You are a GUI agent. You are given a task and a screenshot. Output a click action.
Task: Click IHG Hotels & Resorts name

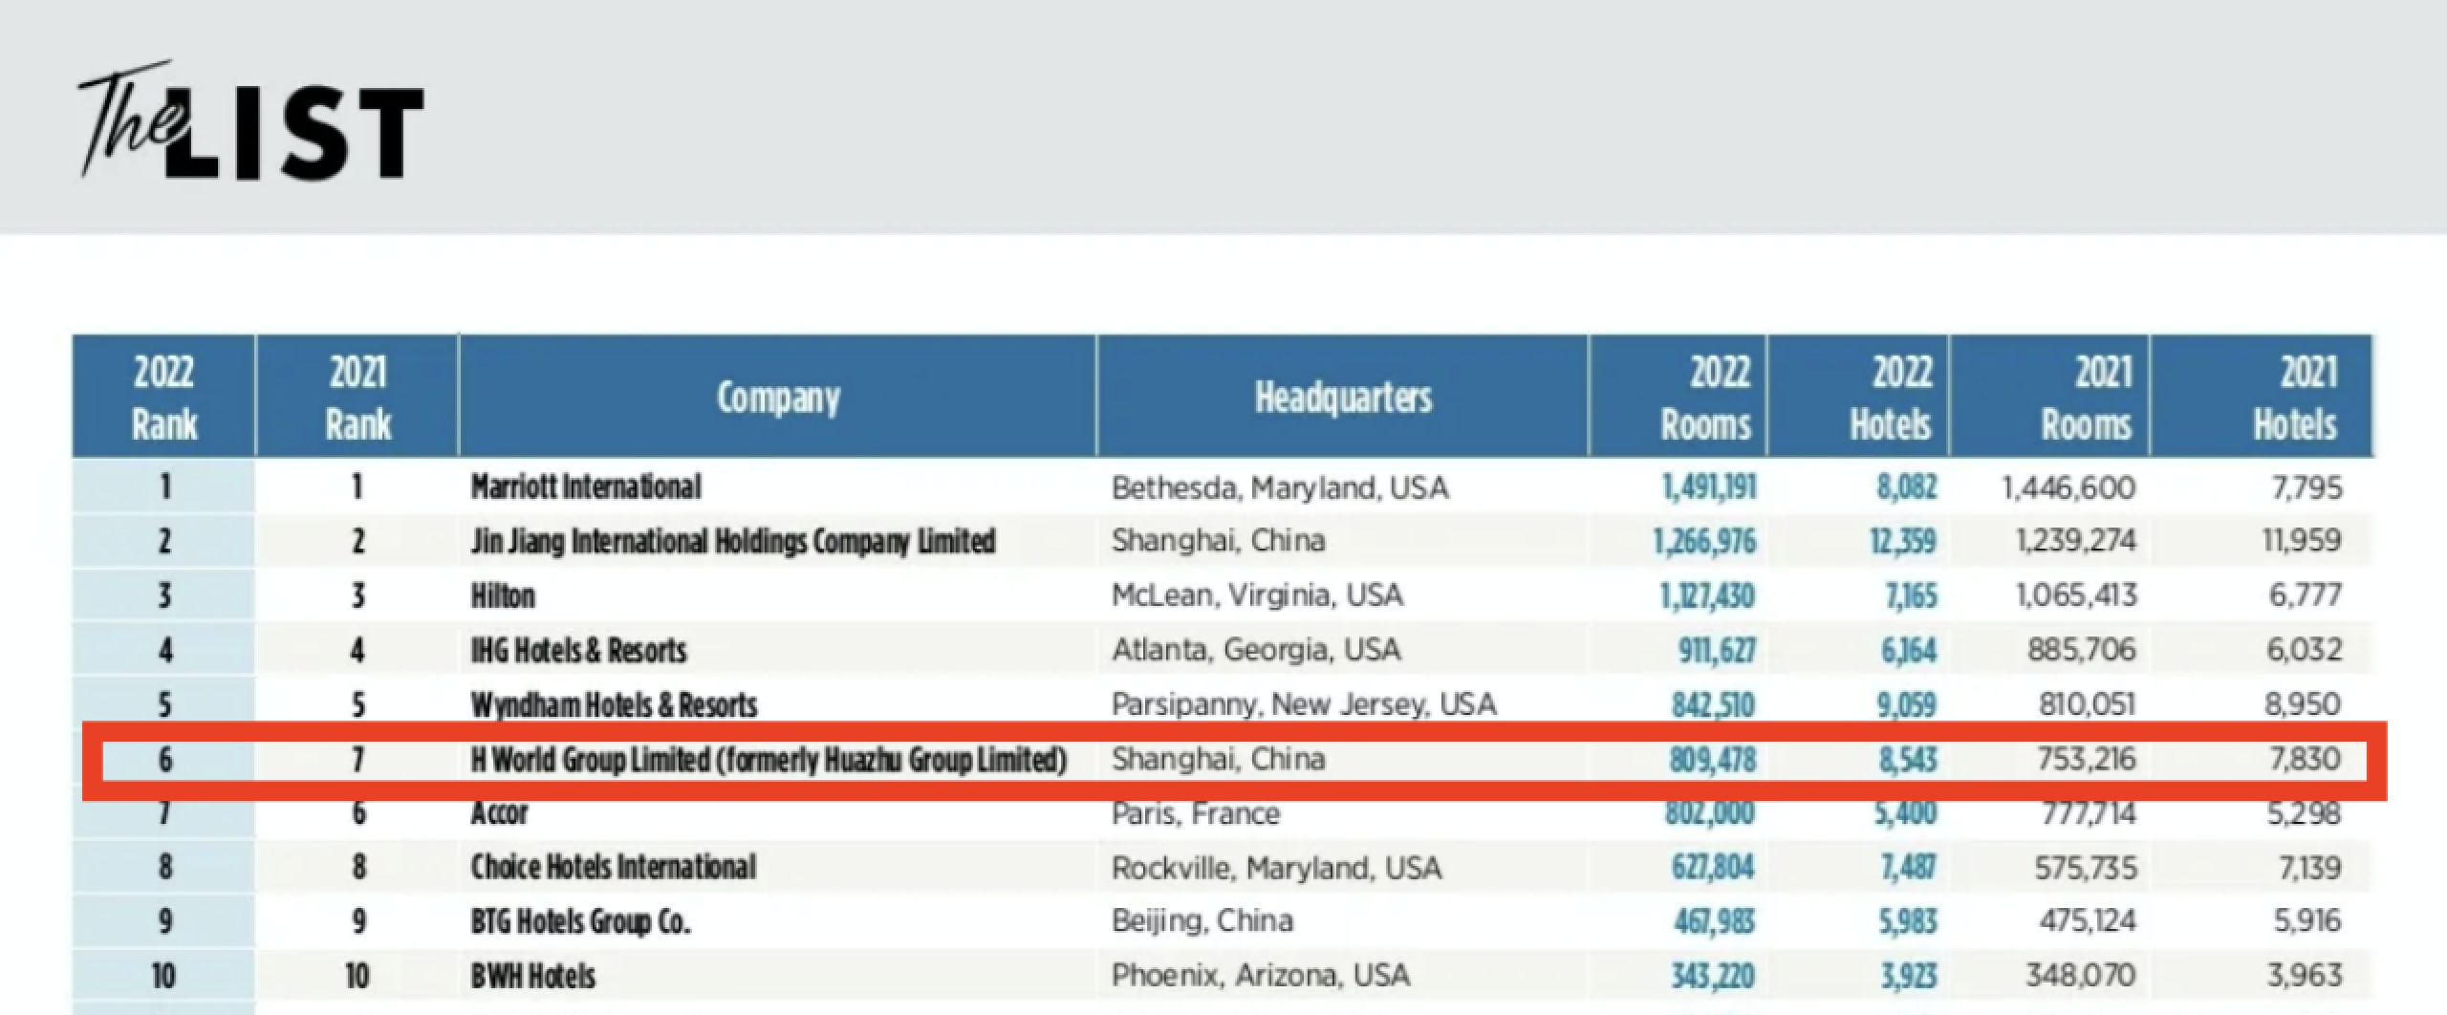(x=578, y=651)
